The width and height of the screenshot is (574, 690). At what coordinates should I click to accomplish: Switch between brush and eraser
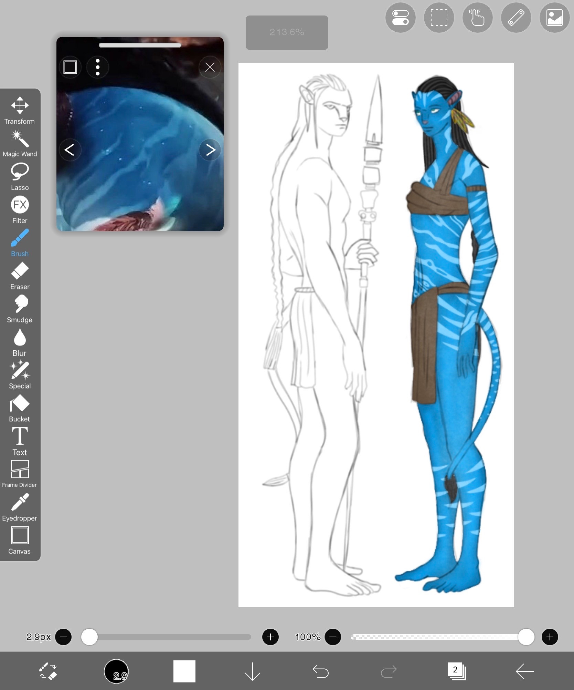(48, 671)
